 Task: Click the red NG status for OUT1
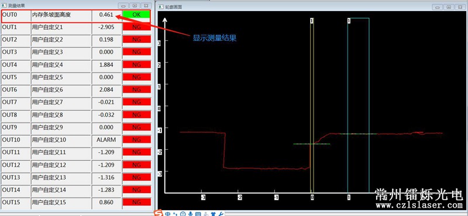(136, 27)
